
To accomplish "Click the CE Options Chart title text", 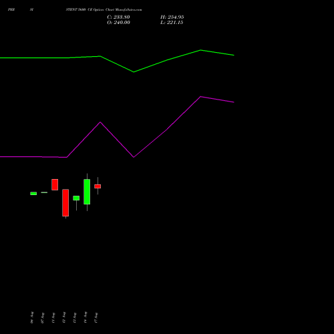I will click(x=104, y=9).
